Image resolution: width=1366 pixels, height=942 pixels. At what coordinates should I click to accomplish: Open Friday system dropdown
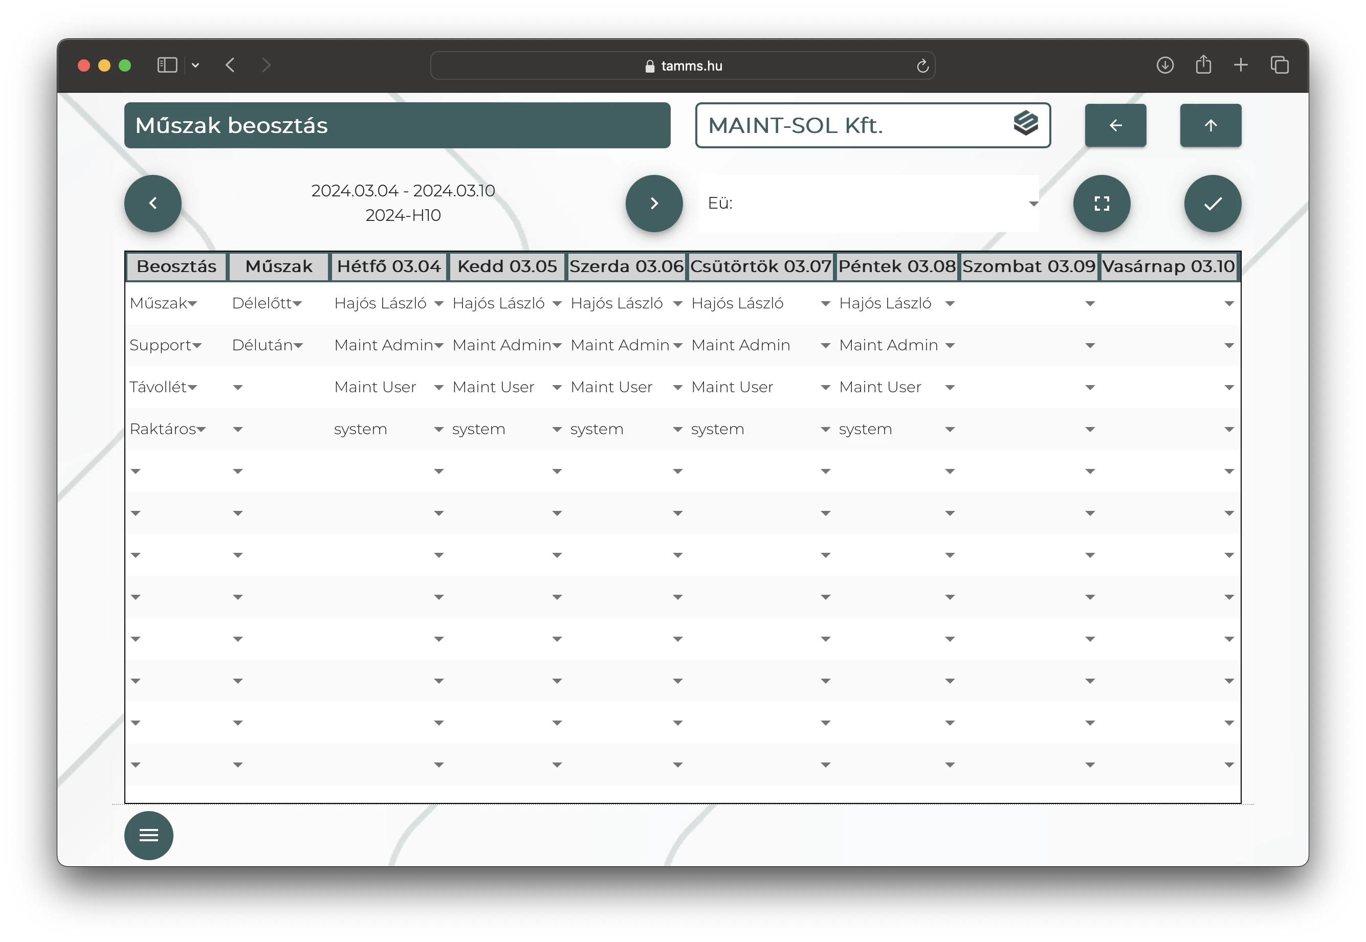coord(896,429)
